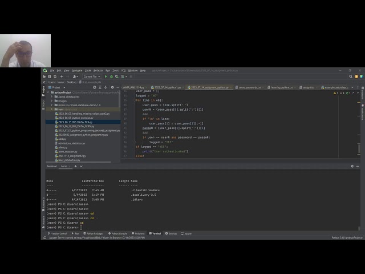Collapse all items in Project panel
365x274 pixels.
[x=106, y=87]
